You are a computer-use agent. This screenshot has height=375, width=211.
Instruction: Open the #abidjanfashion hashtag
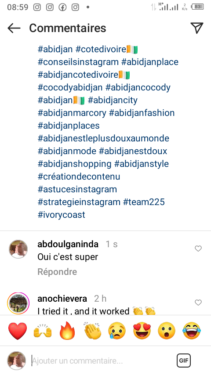(x=142, y=113)
